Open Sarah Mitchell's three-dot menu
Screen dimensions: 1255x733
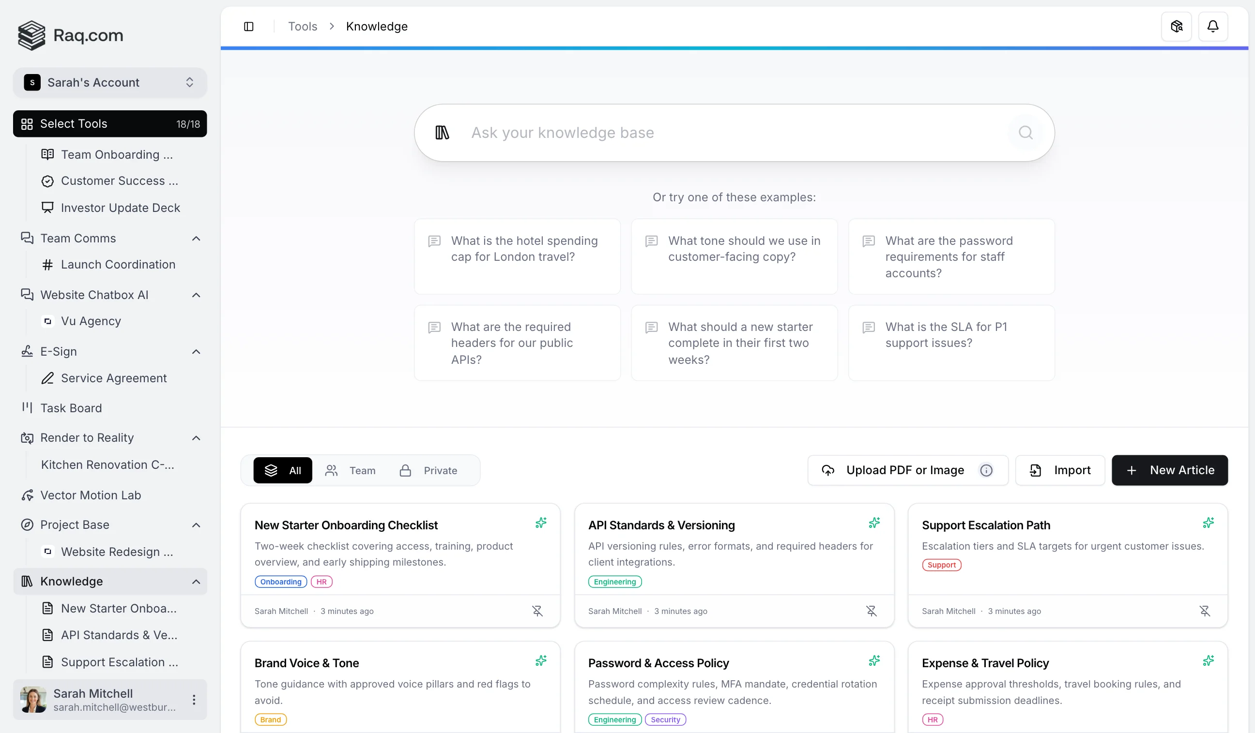194,700
